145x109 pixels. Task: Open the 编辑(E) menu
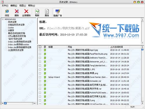(14, 6)
